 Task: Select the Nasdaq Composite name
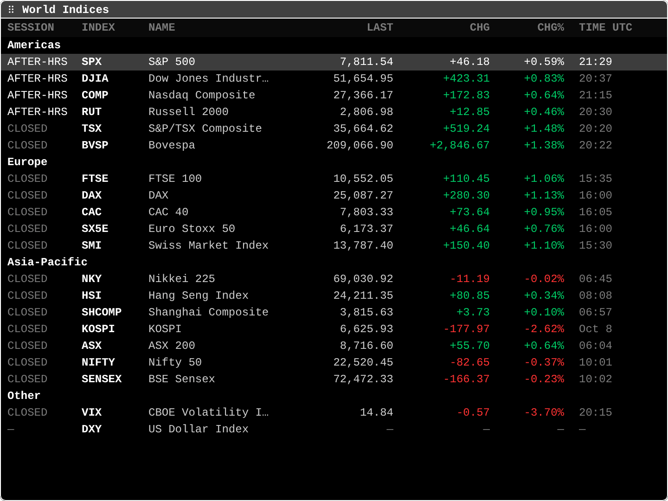[202, 95]
